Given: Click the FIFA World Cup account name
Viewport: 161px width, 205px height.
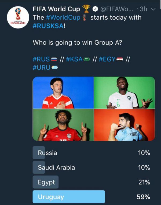Looking at the screenshot, I should [56, 9].
